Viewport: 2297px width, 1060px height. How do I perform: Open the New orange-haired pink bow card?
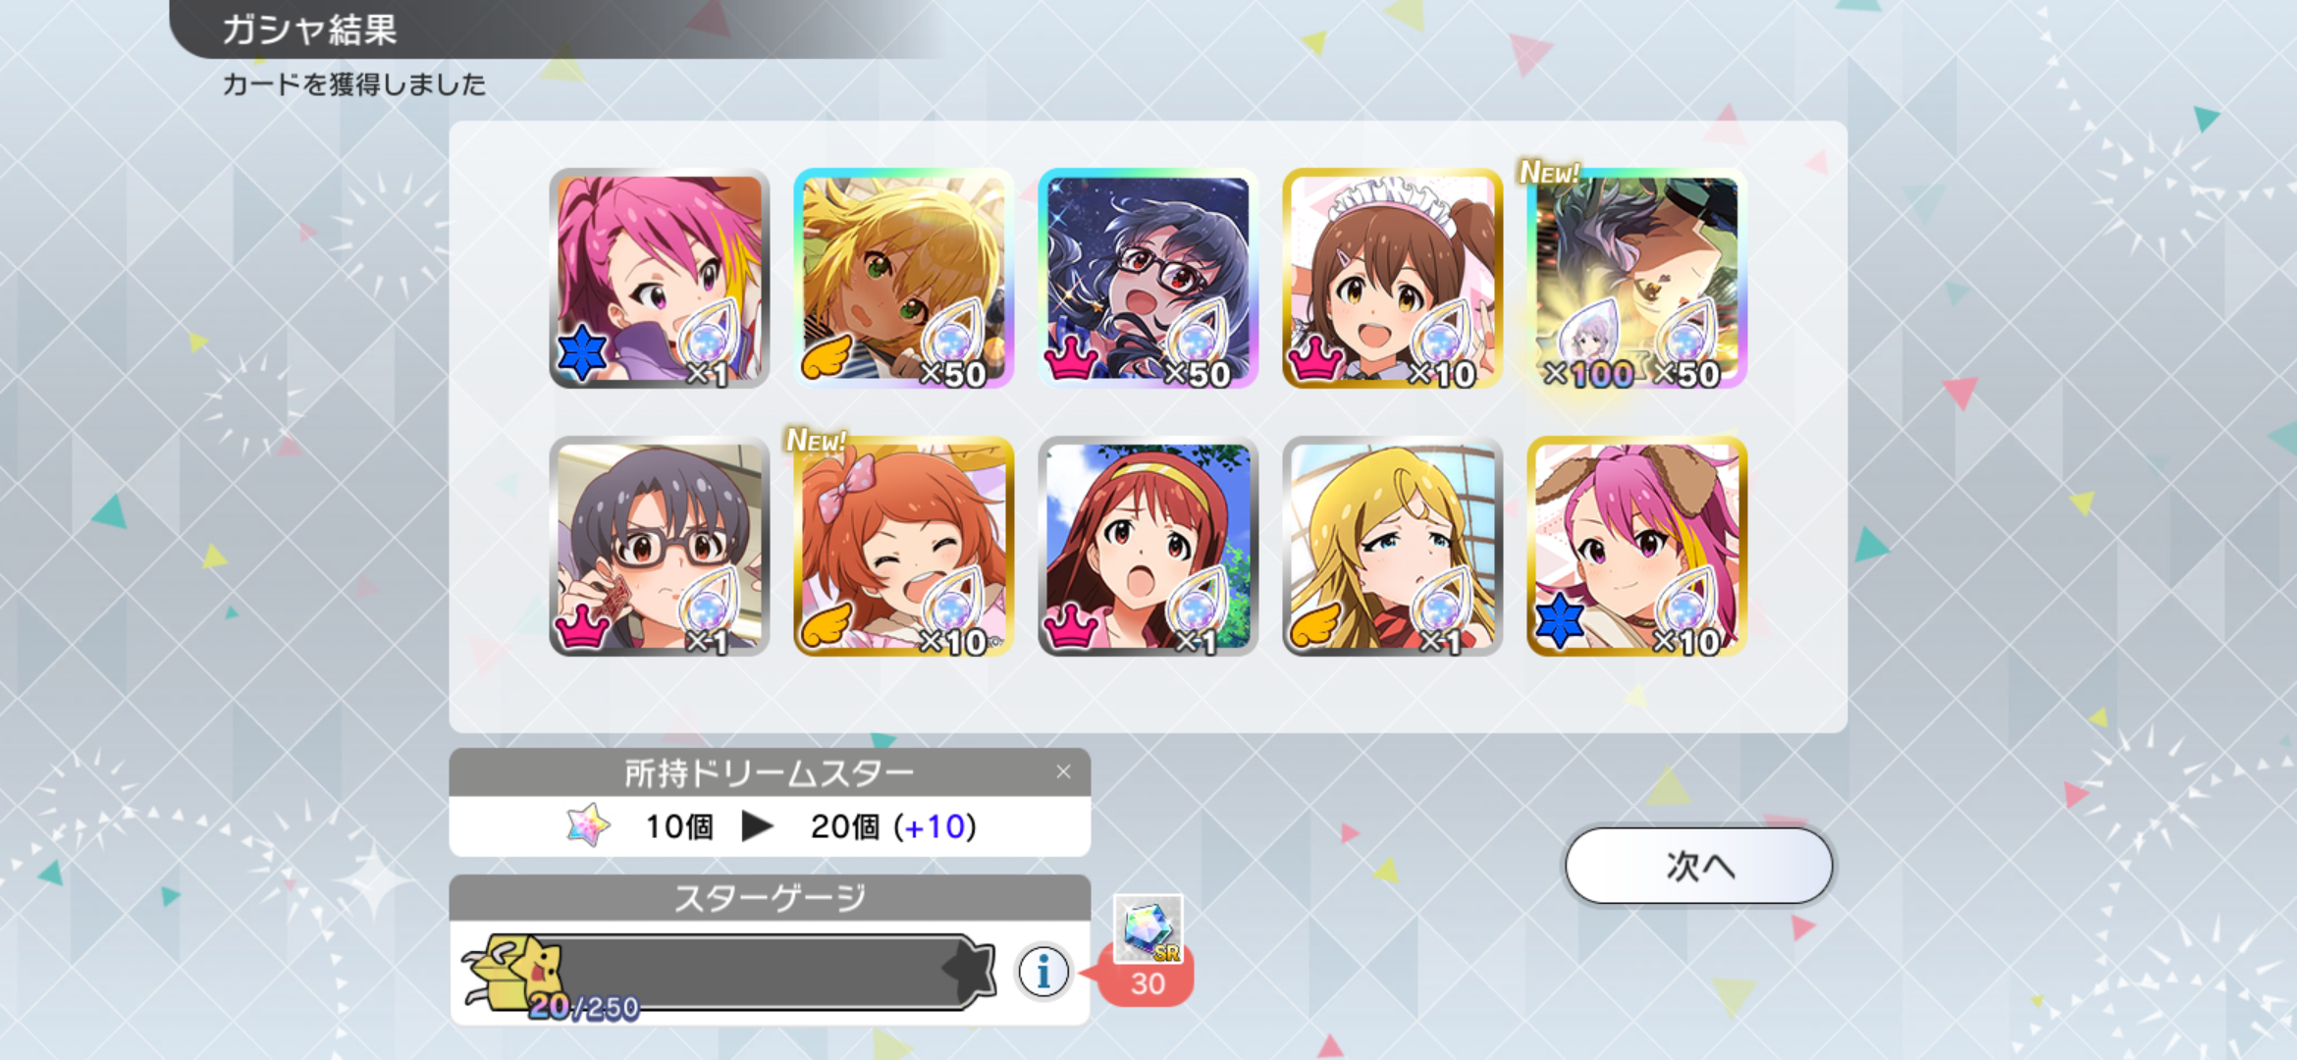pyautogui.click(x=903, y=547)
